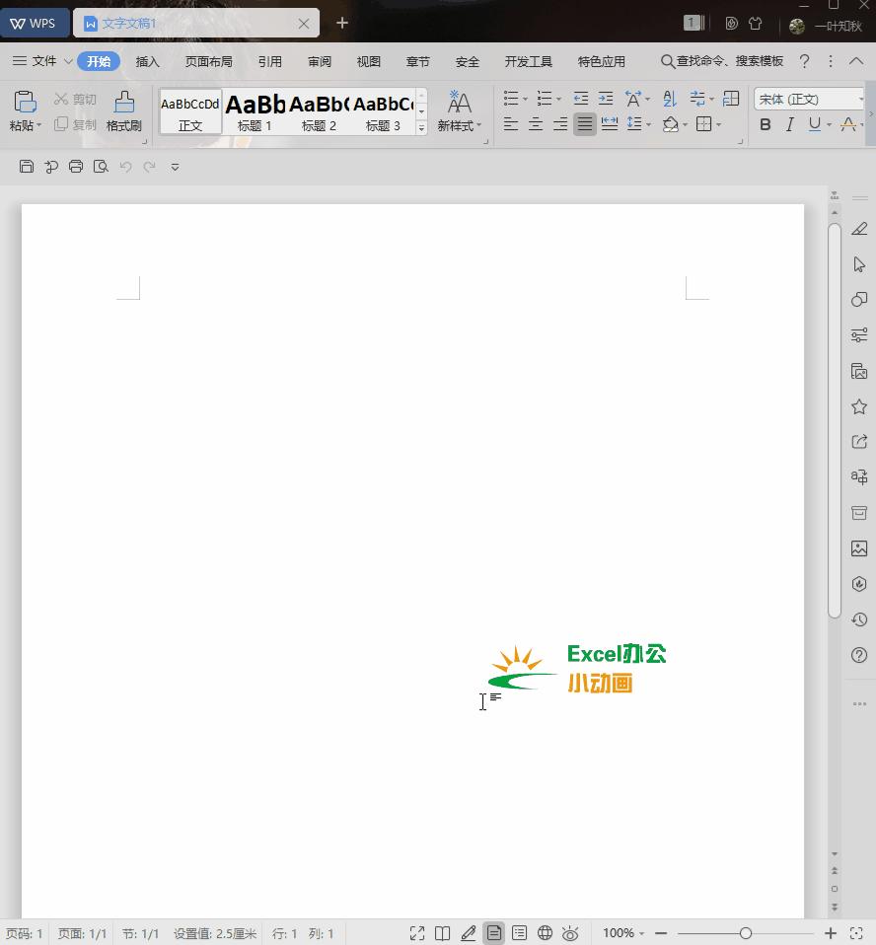The width and height of the screenshot is (876, 945).
Task: Expand the styles gallery with its lower arrow
Action: pos(422,125)
